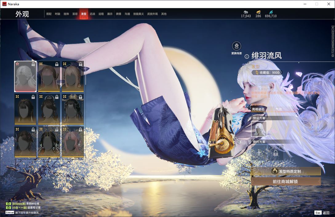Open the 时装 tab

pyautogui.click(x=58, y=14)
